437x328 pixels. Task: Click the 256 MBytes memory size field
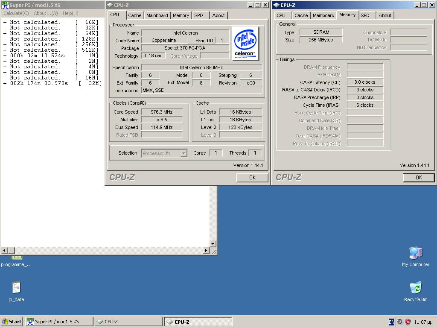click(321, 40)
